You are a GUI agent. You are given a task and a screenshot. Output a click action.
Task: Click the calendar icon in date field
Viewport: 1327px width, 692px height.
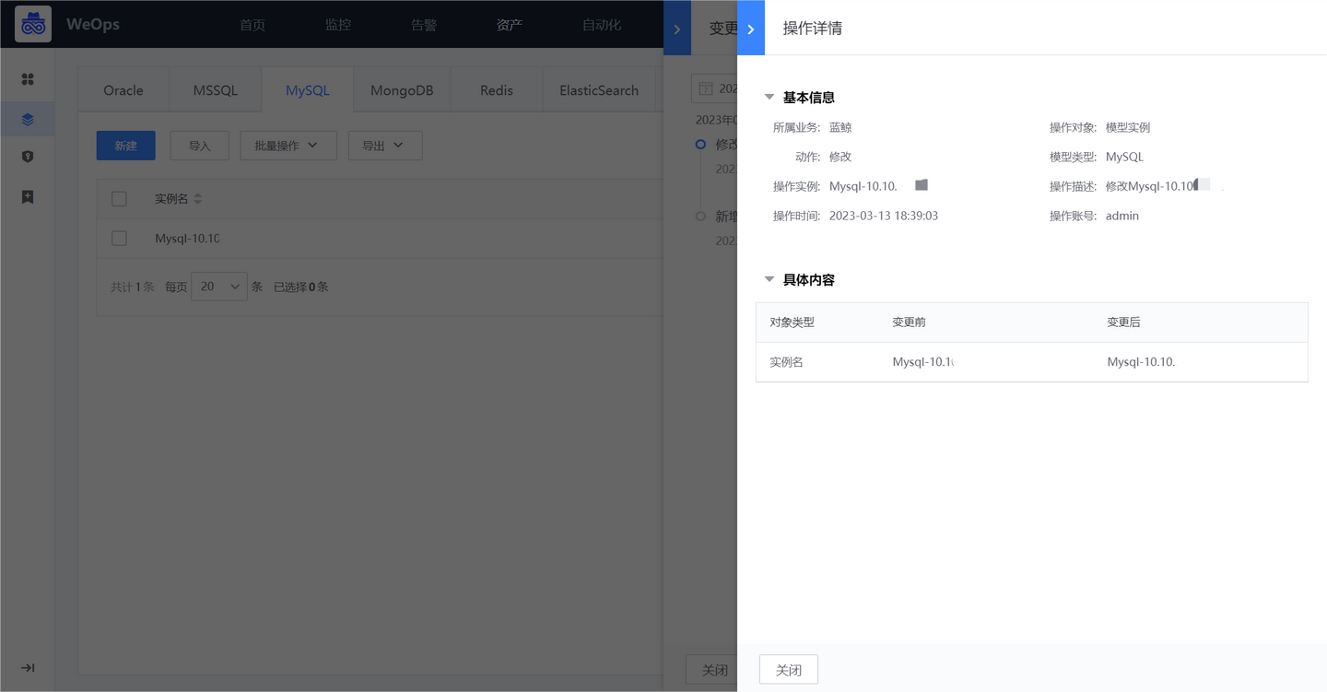(706, 88)
